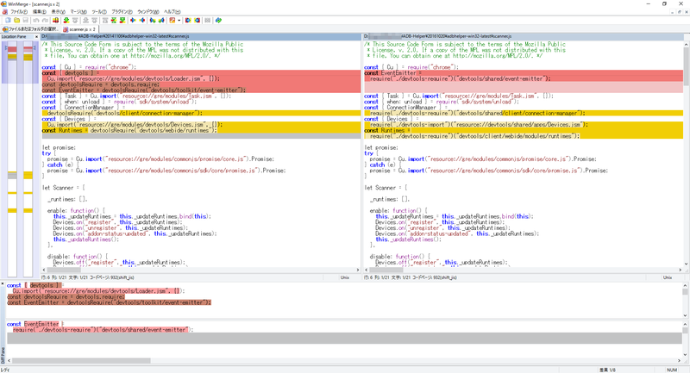Viewport: 690px width, 373px height.
Task: Restore the inner document window button
Action: pyautogui.click(x=679, y=12)
